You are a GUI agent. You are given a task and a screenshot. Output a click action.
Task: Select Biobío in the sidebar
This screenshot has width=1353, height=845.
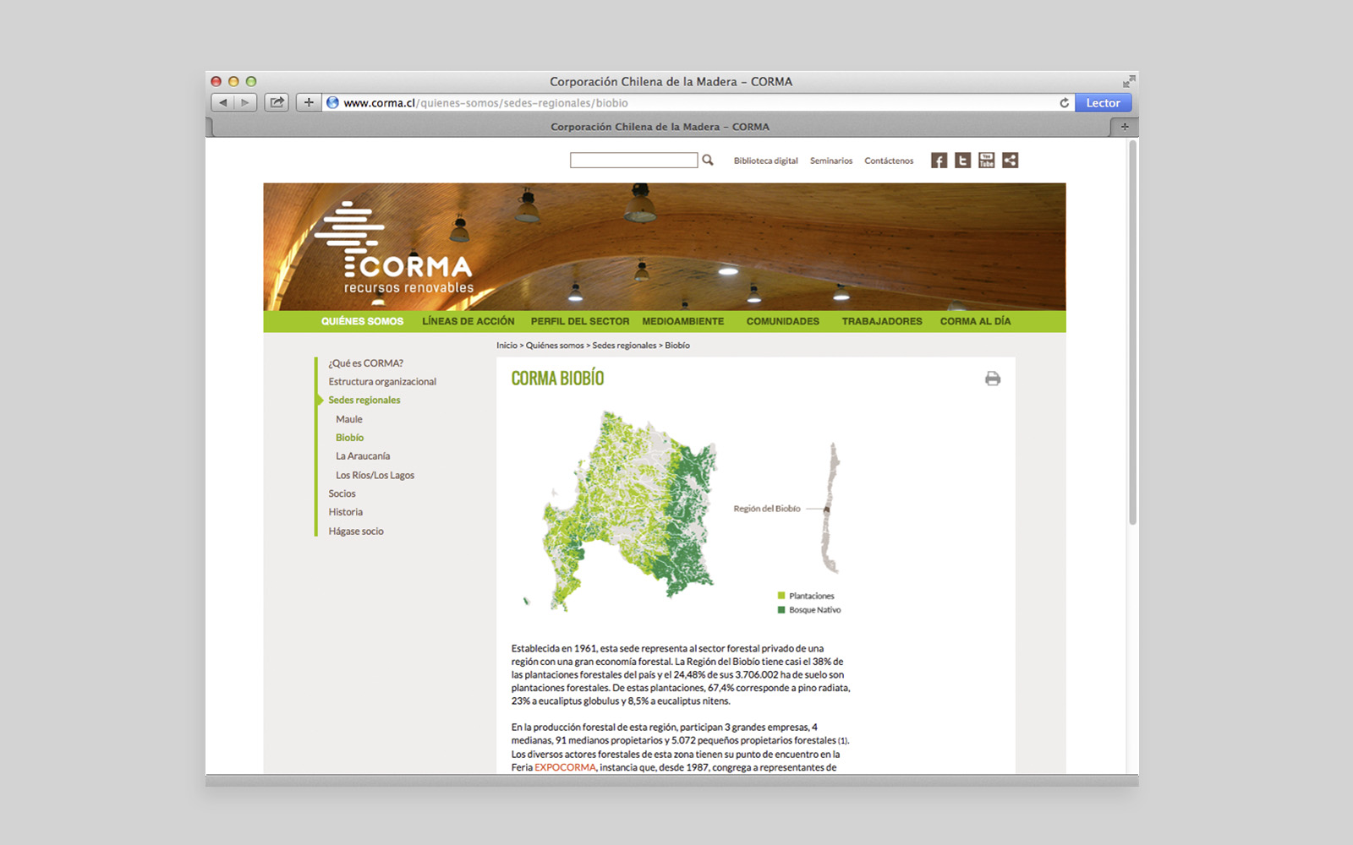click(x=350, y=438)
